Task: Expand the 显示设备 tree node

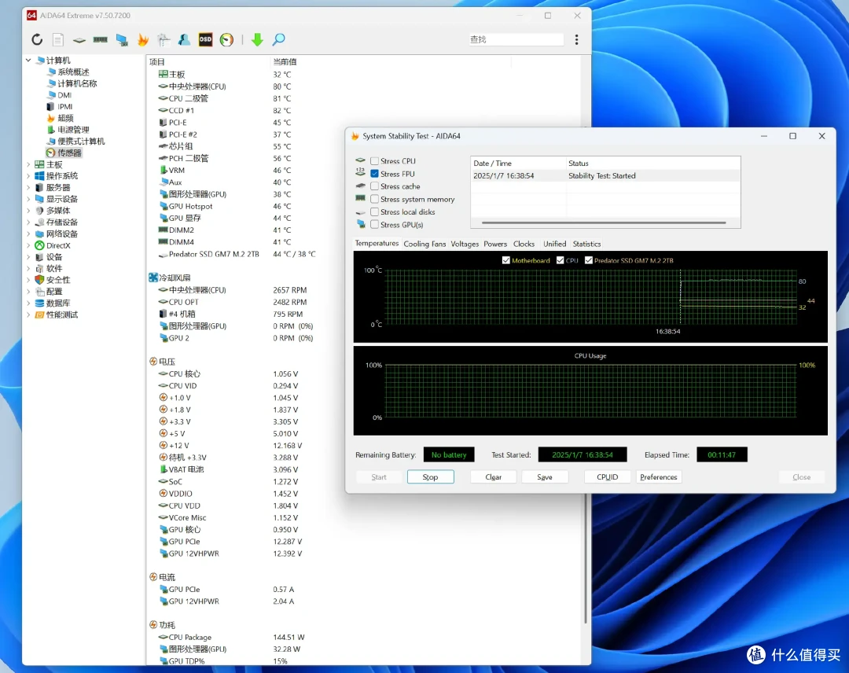Action: click(28, 199)
